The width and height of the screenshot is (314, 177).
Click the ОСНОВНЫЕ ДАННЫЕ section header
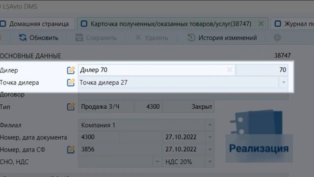point(30,56)
